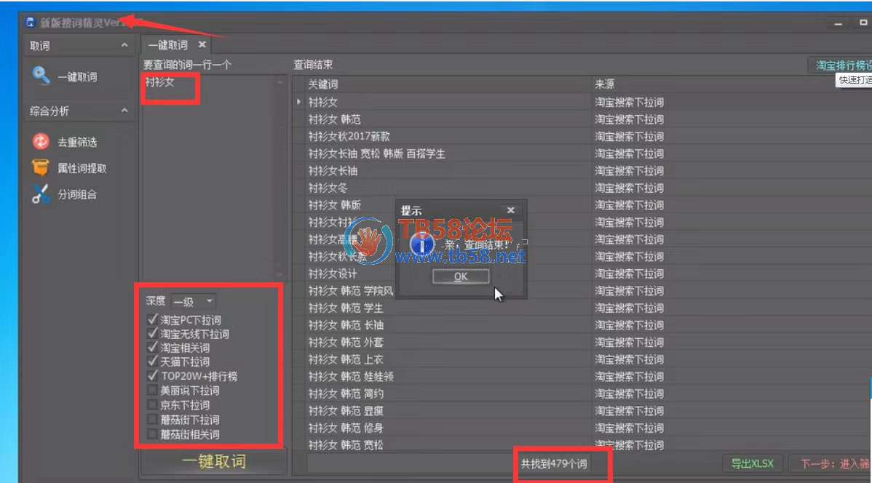Click the app logo icon in title bar

pos(30,23)
